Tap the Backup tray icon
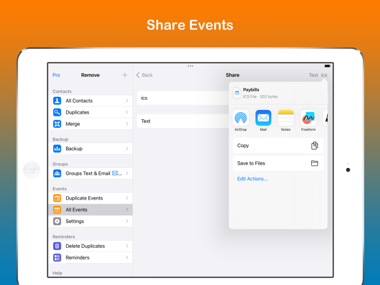Screen dimensions: 380x285 click(x=57, y=149)
